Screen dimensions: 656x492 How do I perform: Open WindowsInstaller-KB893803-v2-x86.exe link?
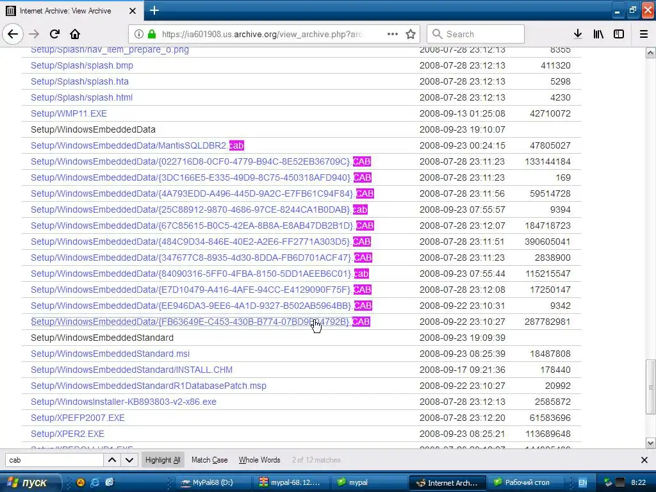coord(124,402)
